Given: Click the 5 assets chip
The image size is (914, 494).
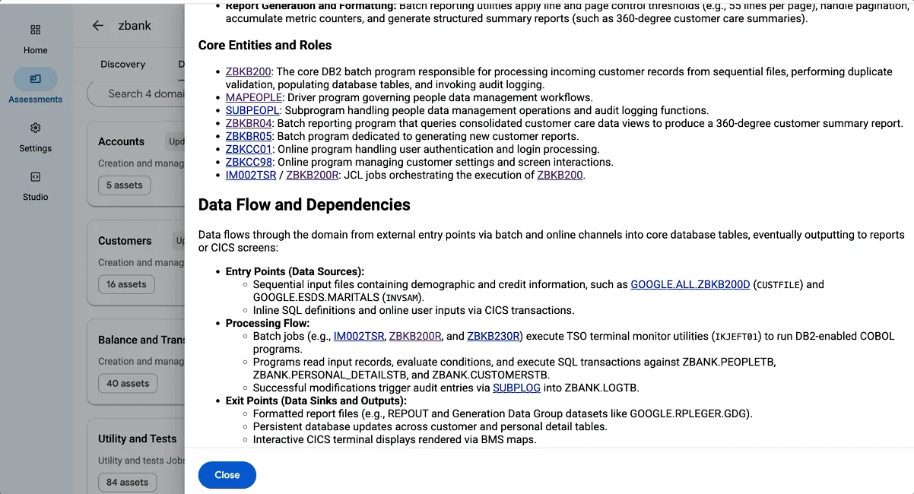Looking at the screenshot, I should pos(125,185).
